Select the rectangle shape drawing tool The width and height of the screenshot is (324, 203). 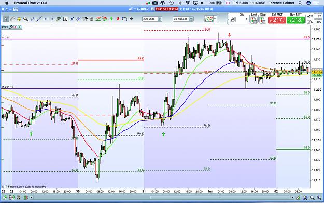click(x=124, y=19)
